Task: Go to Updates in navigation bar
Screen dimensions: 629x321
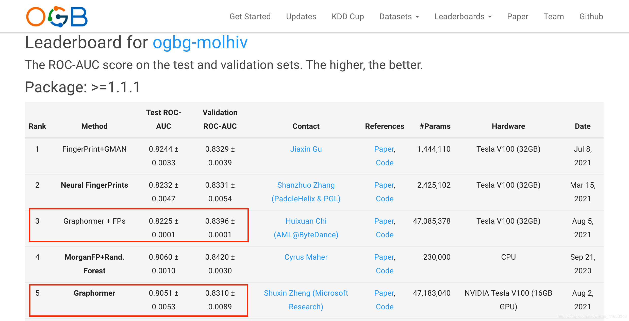Action: [x=301, y=16]
